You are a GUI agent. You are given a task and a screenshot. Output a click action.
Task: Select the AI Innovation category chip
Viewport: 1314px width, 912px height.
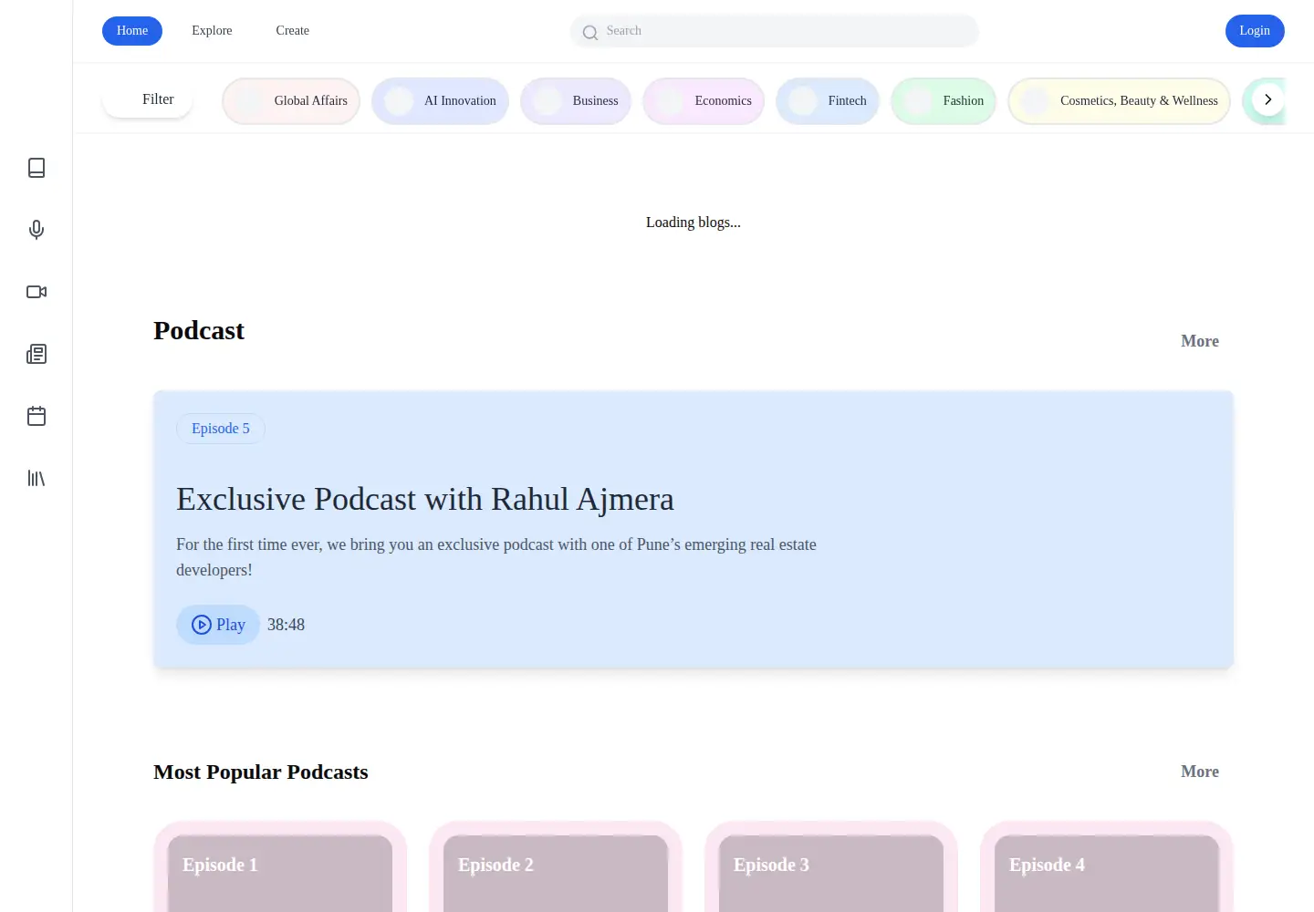click(440, 101)
